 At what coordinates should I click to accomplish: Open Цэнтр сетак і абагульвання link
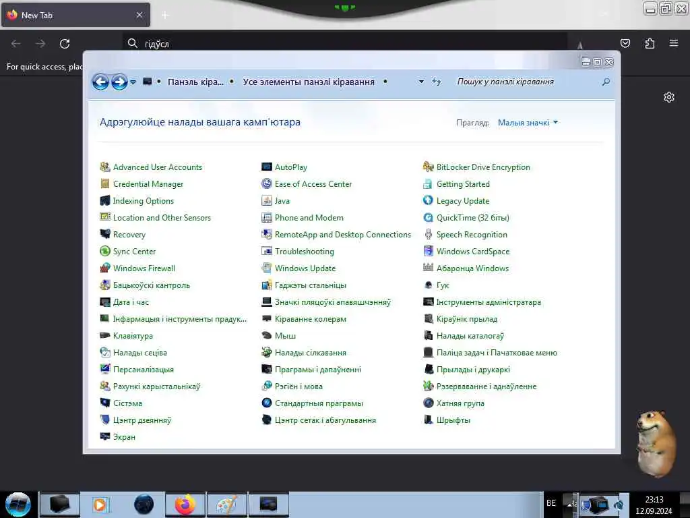[x=325, y=420]
